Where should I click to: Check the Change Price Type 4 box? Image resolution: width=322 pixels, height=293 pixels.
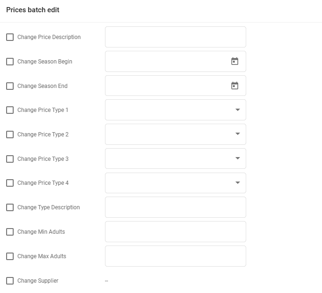coord(10,183)
